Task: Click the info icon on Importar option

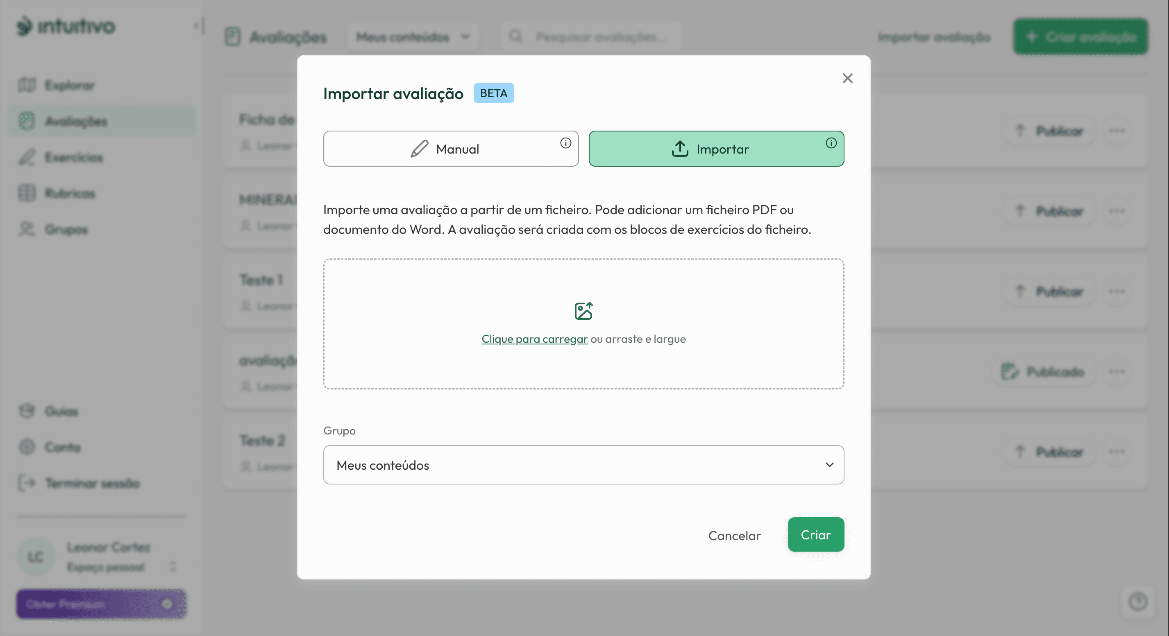Action: coord(831,143)
